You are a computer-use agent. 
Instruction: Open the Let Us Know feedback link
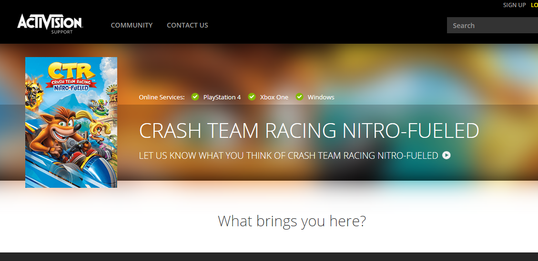(289, 155)
